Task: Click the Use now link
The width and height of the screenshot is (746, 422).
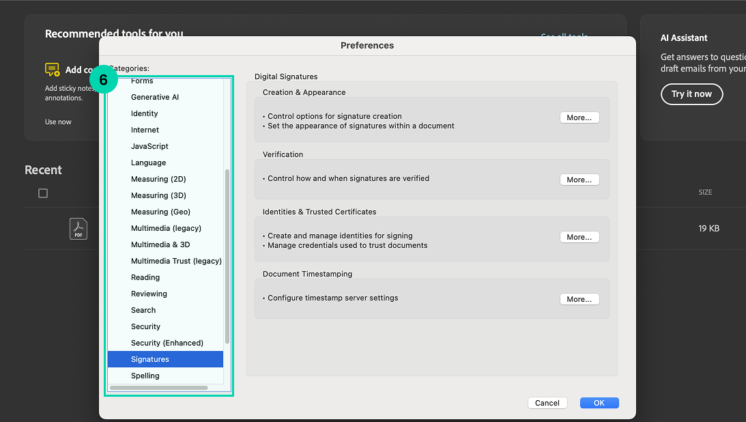Action: [58, 122]
